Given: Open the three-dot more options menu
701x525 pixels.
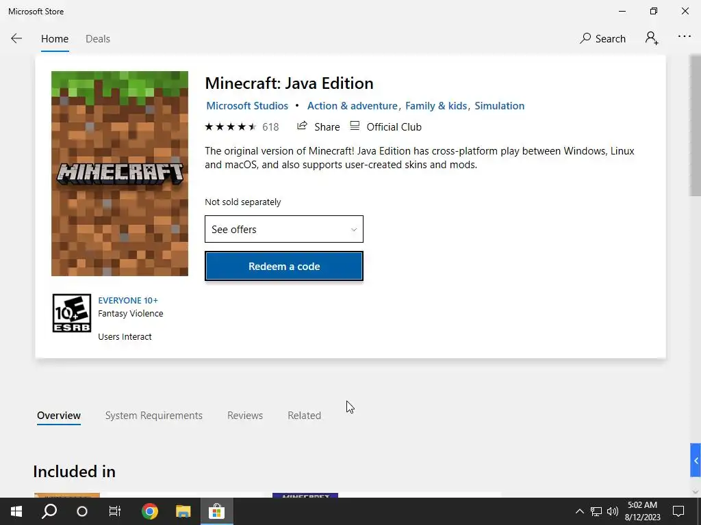Looking at the screenshot, I should (x=684, y=37).
